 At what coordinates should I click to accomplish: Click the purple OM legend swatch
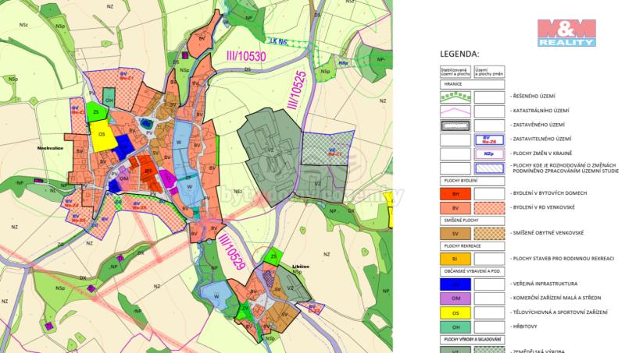click(455, 299)
